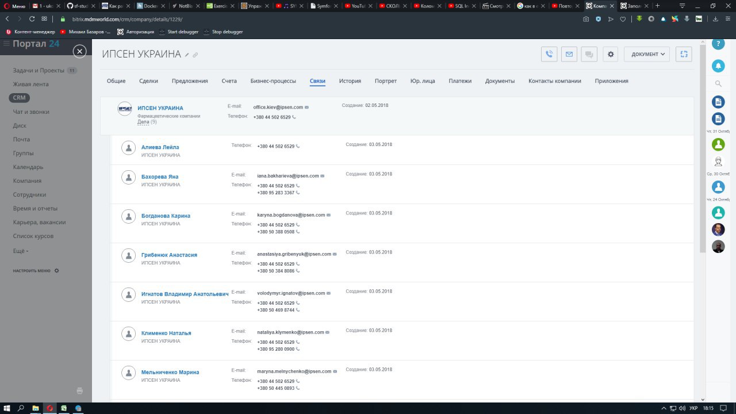Screen dimensions: 736x414
Task: Open the ИПСЕН УКРАИНА company link
Action: pyautogui.click(x=160, y=108)
